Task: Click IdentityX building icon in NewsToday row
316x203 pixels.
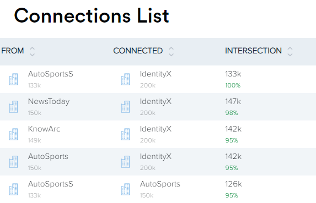Action: (125, 107)
